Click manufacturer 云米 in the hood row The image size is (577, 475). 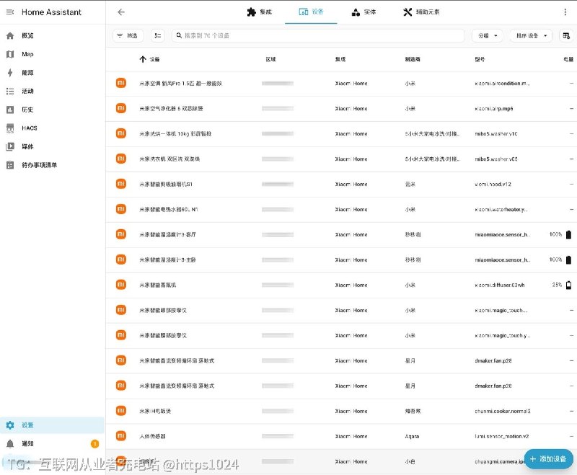[410, 185]
